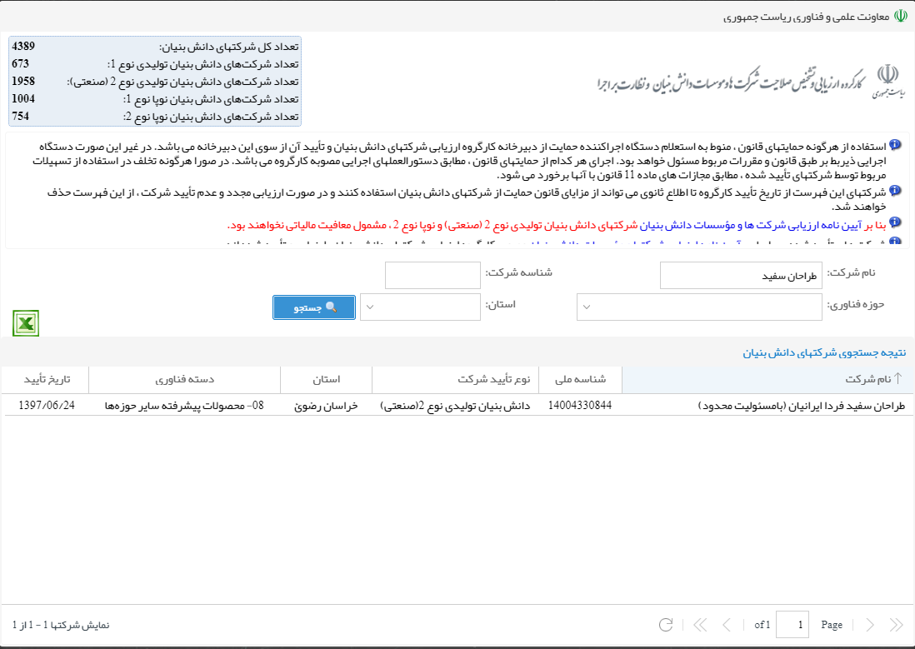
Task: Sort by the شناسه ملی column header
Action: pyautogui.click(x=580, y=379)
